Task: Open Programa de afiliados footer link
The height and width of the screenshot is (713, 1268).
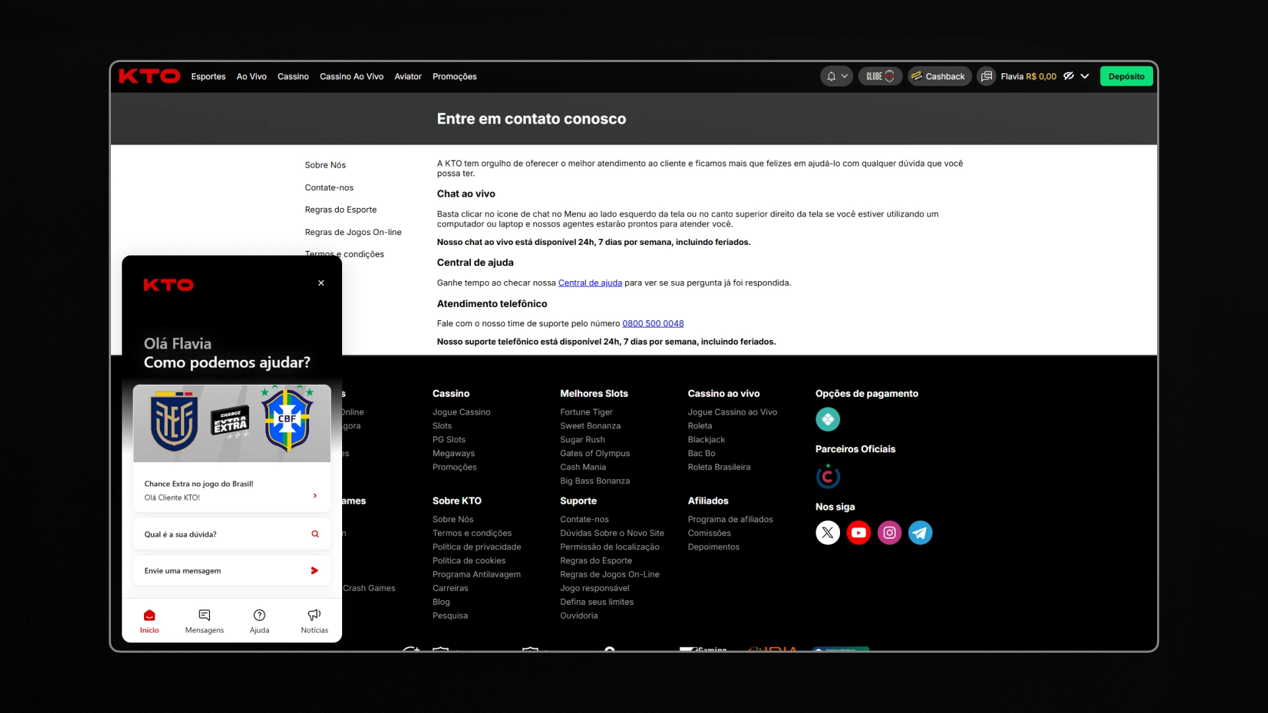Action: [730, 520]
